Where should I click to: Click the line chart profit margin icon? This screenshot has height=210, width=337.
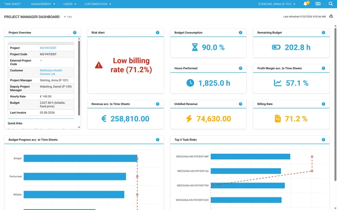[278, 83]
